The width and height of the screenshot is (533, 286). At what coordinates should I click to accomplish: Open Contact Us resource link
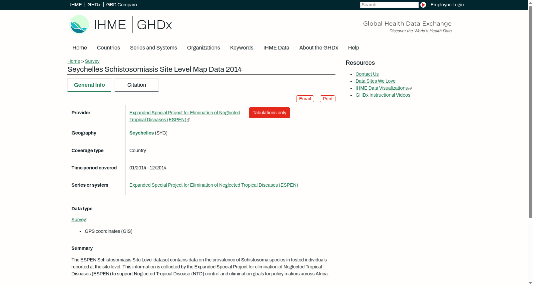(x=367, y=74)
